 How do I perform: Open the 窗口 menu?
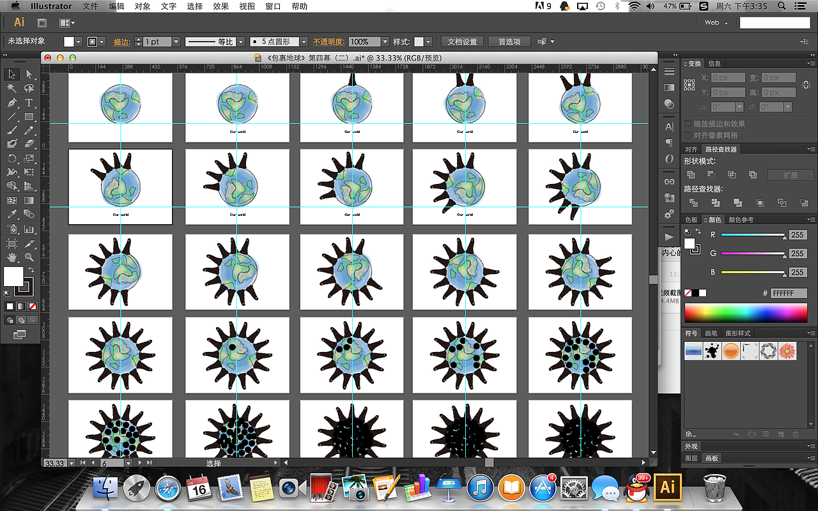273,6
